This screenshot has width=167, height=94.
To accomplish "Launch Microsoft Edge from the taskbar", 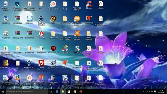I will (x=57, y=92).
